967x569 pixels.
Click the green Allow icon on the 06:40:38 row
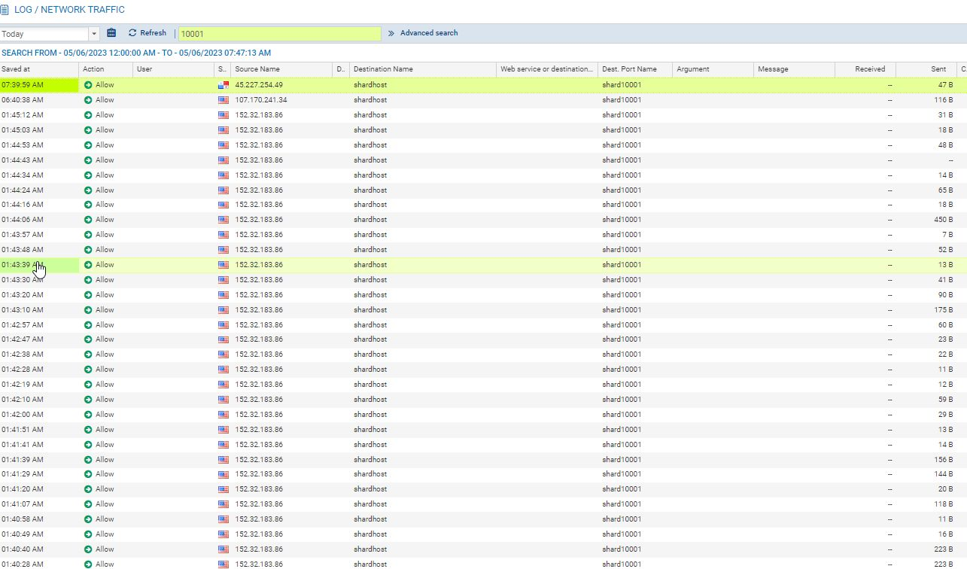pos(90,99)
